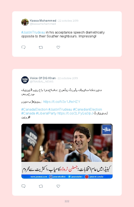The image size is (134, 207).
Task: Open the t.co/N3x1JhxHZY link
Action: (x=62, y=102)
